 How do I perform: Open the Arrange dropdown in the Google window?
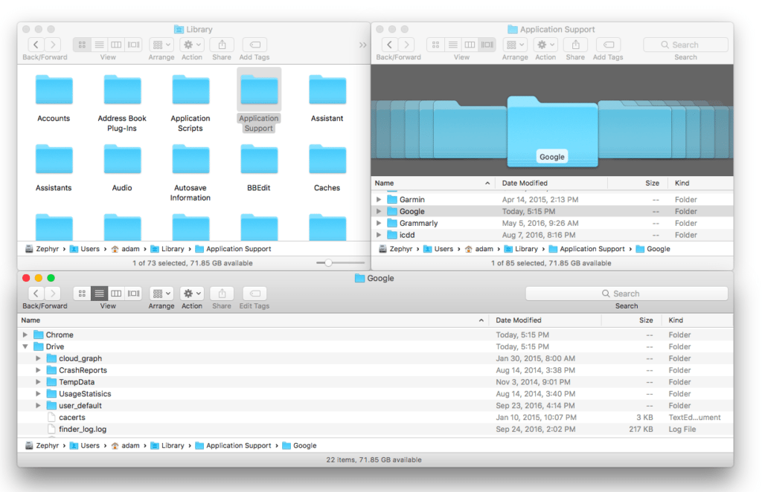coord(161,293)
